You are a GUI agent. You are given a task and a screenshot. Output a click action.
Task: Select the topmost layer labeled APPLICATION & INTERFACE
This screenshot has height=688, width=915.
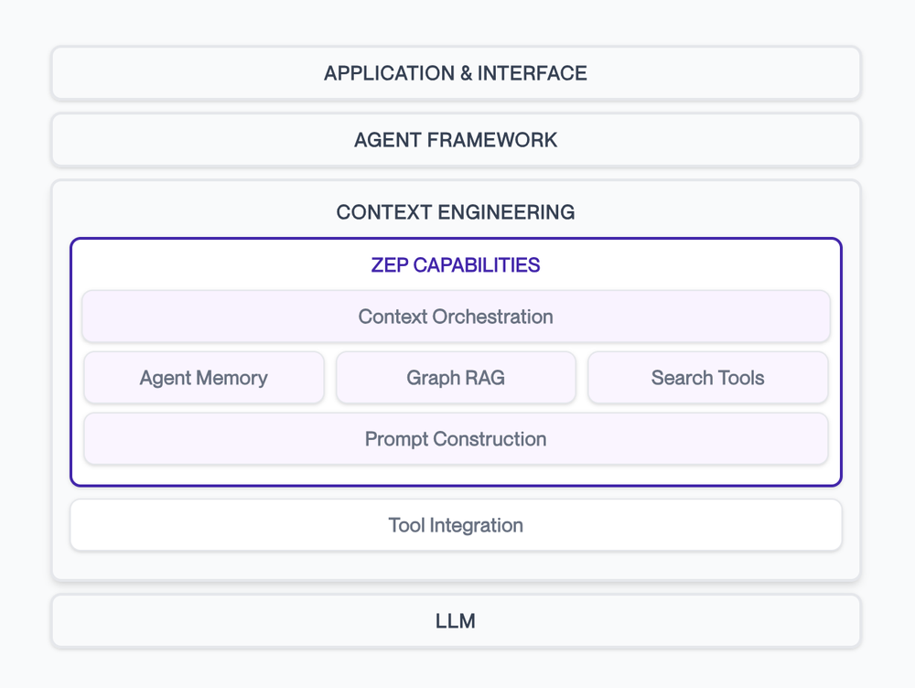(456, 73)
